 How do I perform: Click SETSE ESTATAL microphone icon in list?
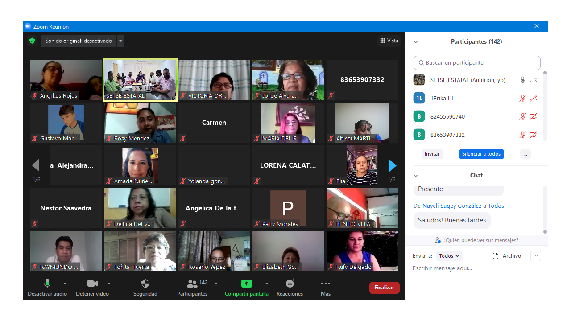523,80
